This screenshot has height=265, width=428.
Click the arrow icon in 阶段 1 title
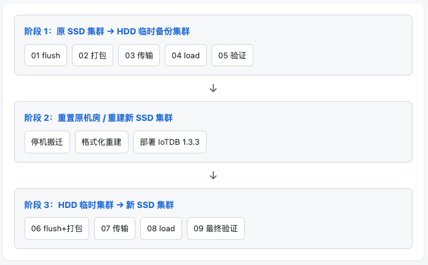pyautogui.click(x=111, y=31)
